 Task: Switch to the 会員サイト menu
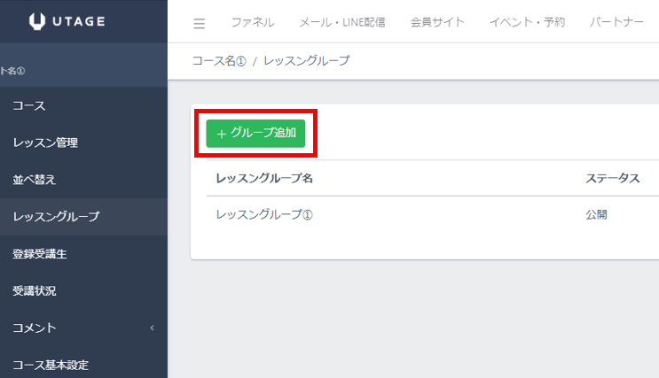point(437,22)
